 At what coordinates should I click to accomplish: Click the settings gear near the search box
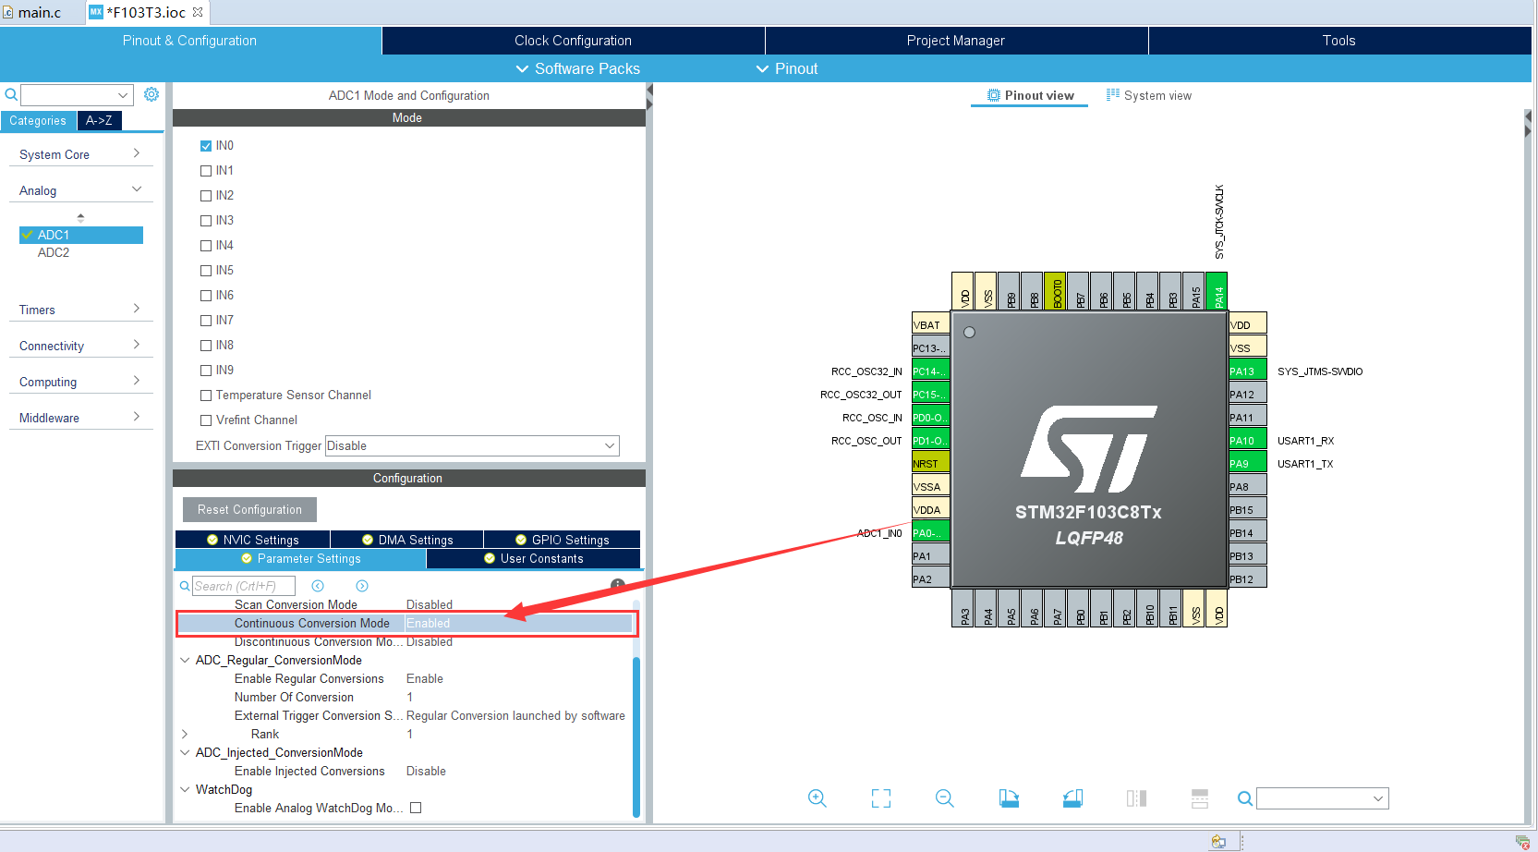tap(151, 93)
